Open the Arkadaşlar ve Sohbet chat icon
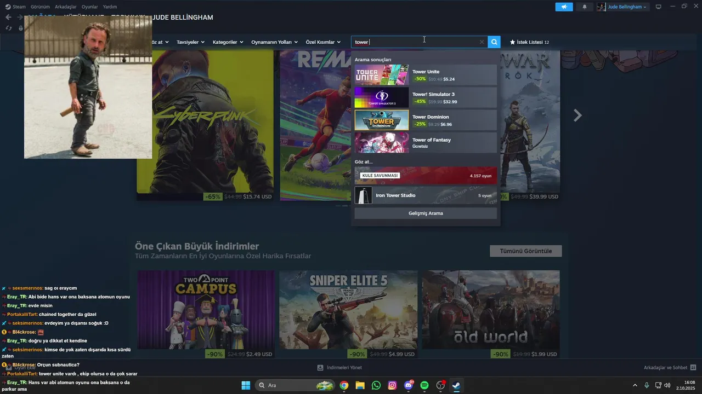 pyautogui.click(x=693, y=367)
